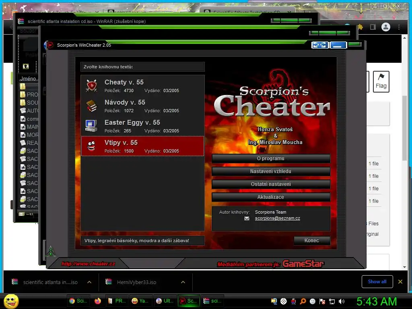Switch to the sci... WinRAR taskbar item
Image resolution: width=412 pixels, height=309 pixels.
pos(212,301)
